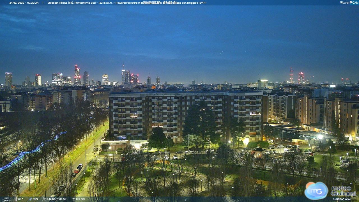
Task: Click the 92% humidity value
Action: [35, 199]
